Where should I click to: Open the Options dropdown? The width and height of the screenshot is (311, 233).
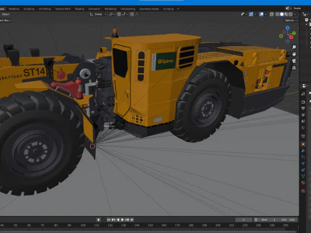coord(291,20)
